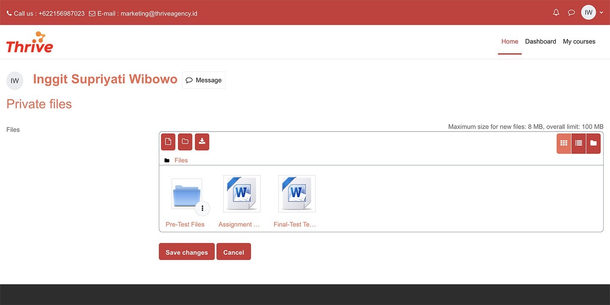
Task: Open the notifications bell
Action: (x=556, y=13)
